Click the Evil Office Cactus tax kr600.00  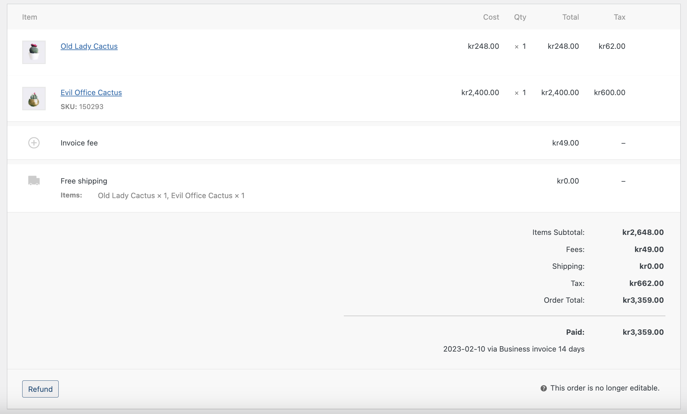coord(610,93)
